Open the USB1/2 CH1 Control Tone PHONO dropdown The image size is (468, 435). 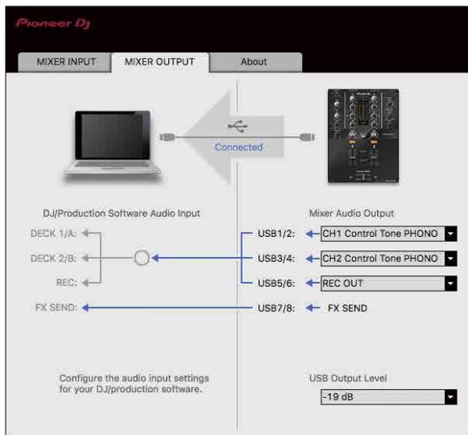tap(388, 234)
